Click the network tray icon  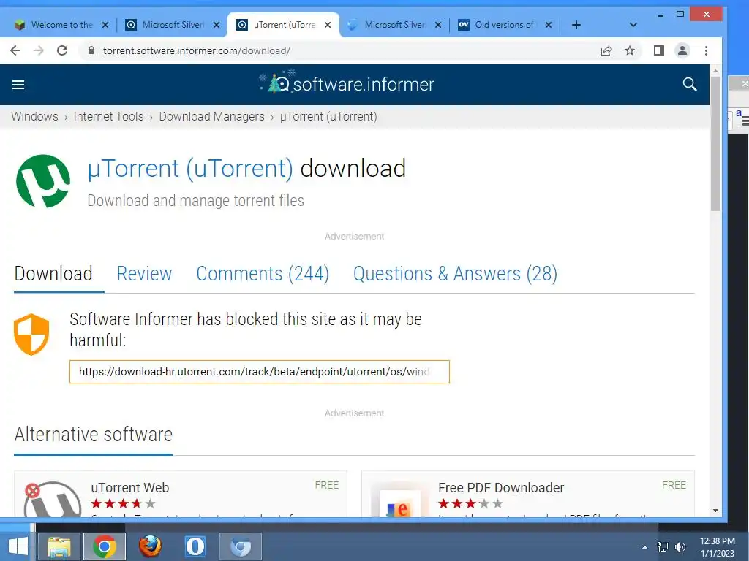(x=663, y=547)
